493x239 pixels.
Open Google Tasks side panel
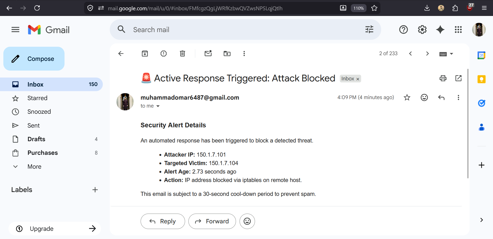click(x=481, y=103)
